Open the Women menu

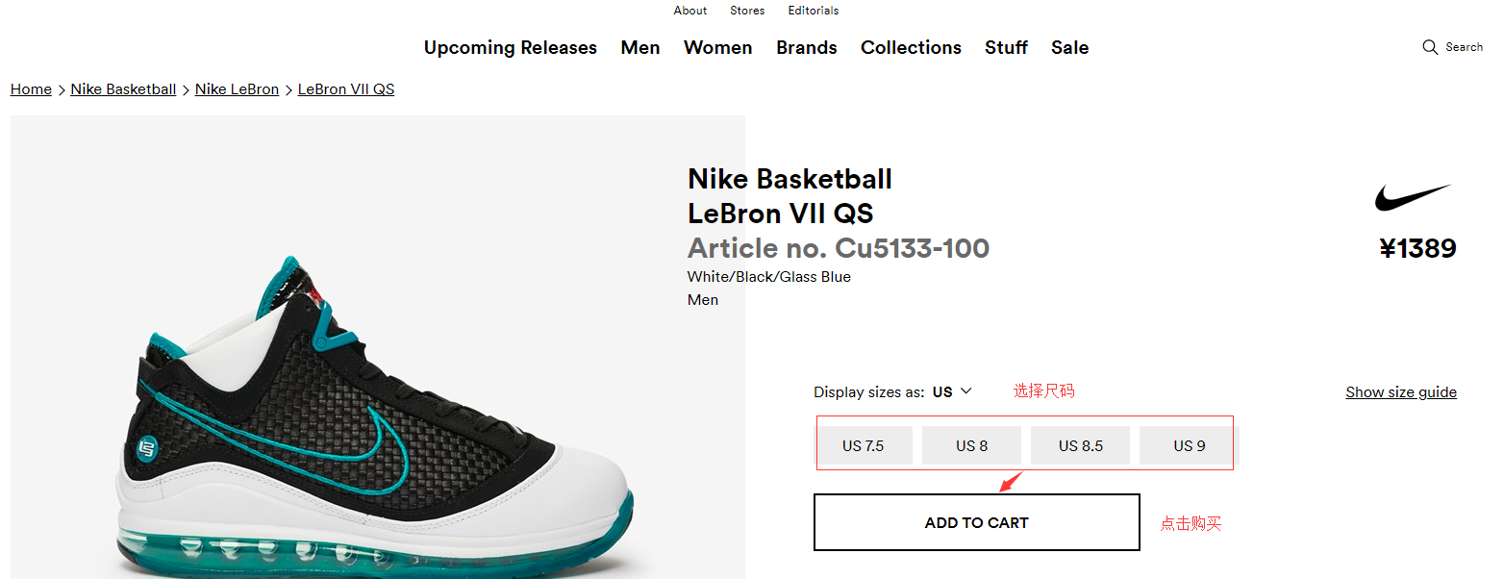coord(717,47)
